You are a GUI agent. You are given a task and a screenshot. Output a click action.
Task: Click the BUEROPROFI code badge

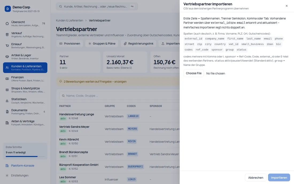pyautogui.click(x=135, y=167)
